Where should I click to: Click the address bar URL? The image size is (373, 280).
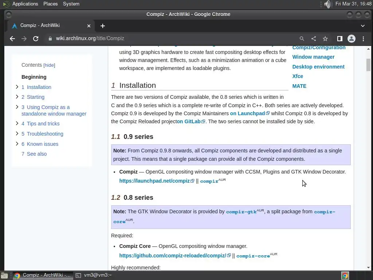(90, 39)
